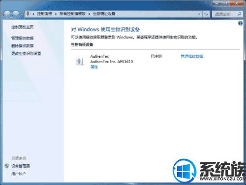The height and width of the screenshot is (185, 246).
Task: Open 设备管理器 link
Action: click(x=21, y=166)
